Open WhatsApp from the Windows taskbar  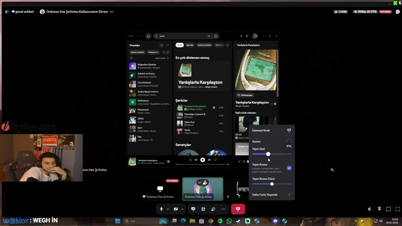pyautogui.click(x=229, y=221)
